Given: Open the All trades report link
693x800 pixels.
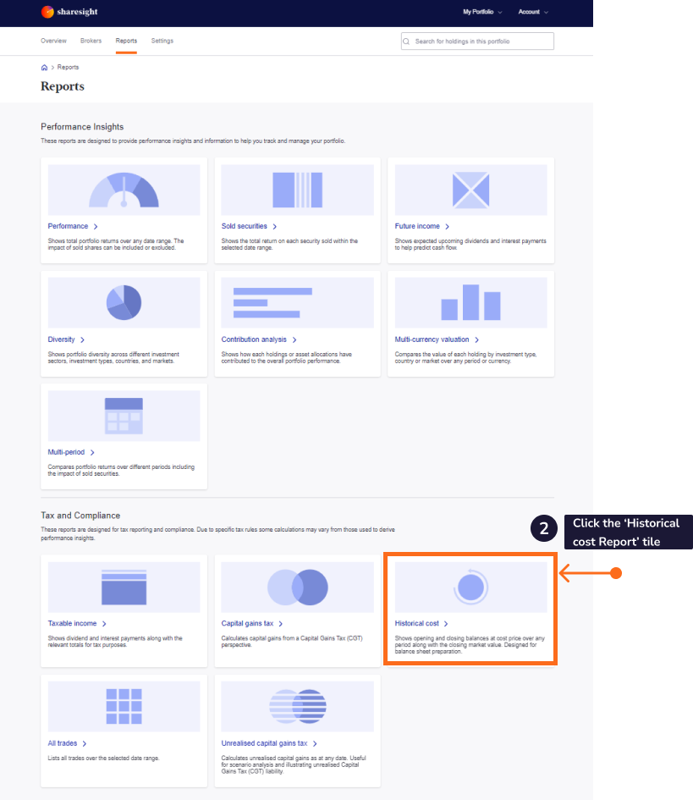Looking at the screenshot, I should coord(63,743).
